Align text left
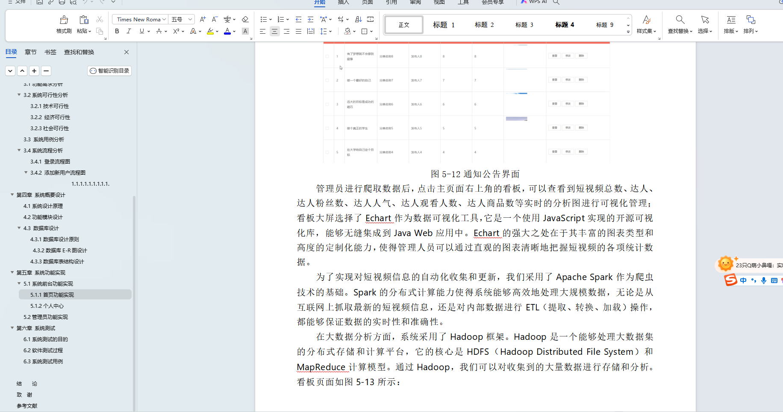783x412 pixels. (x=262, y=31)
